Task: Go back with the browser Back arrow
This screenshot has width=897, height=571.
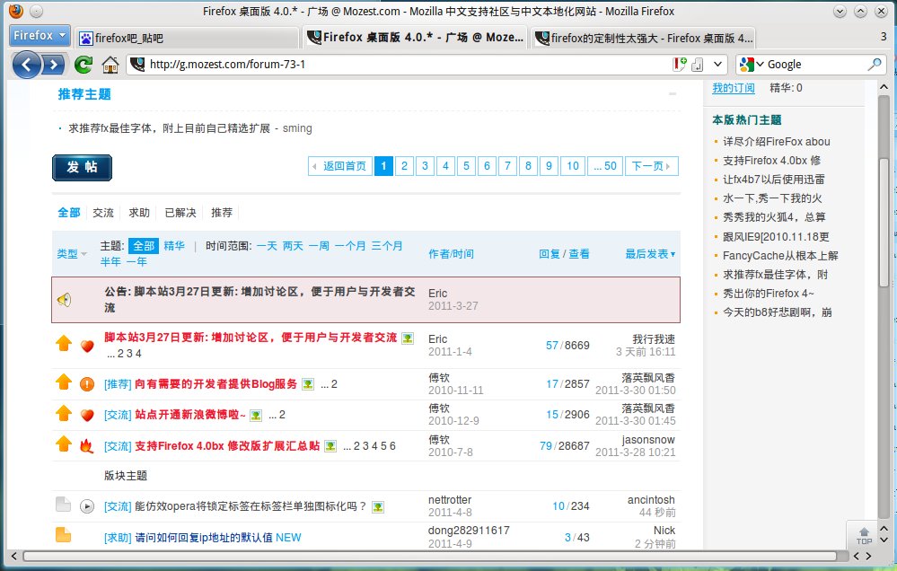Action: 26,65
